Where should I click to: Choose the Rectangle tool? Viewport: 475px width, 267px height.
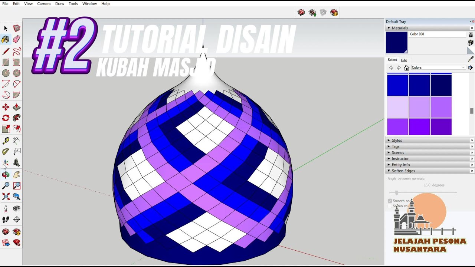coord(6,62)
